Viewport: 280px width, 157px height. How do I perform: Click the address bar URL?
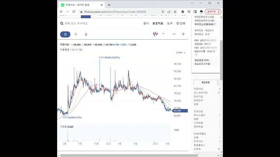[x=115, y=12]
